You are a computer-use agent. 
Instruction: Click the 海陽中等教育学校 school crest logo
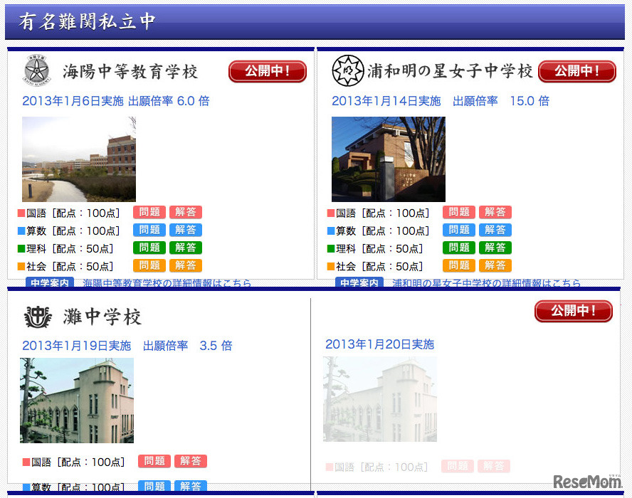[37, 70]
